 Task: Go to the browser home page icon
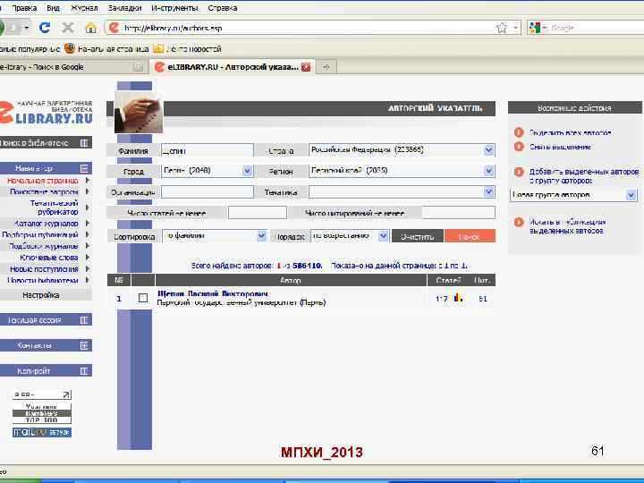click(x=90, y=28)
